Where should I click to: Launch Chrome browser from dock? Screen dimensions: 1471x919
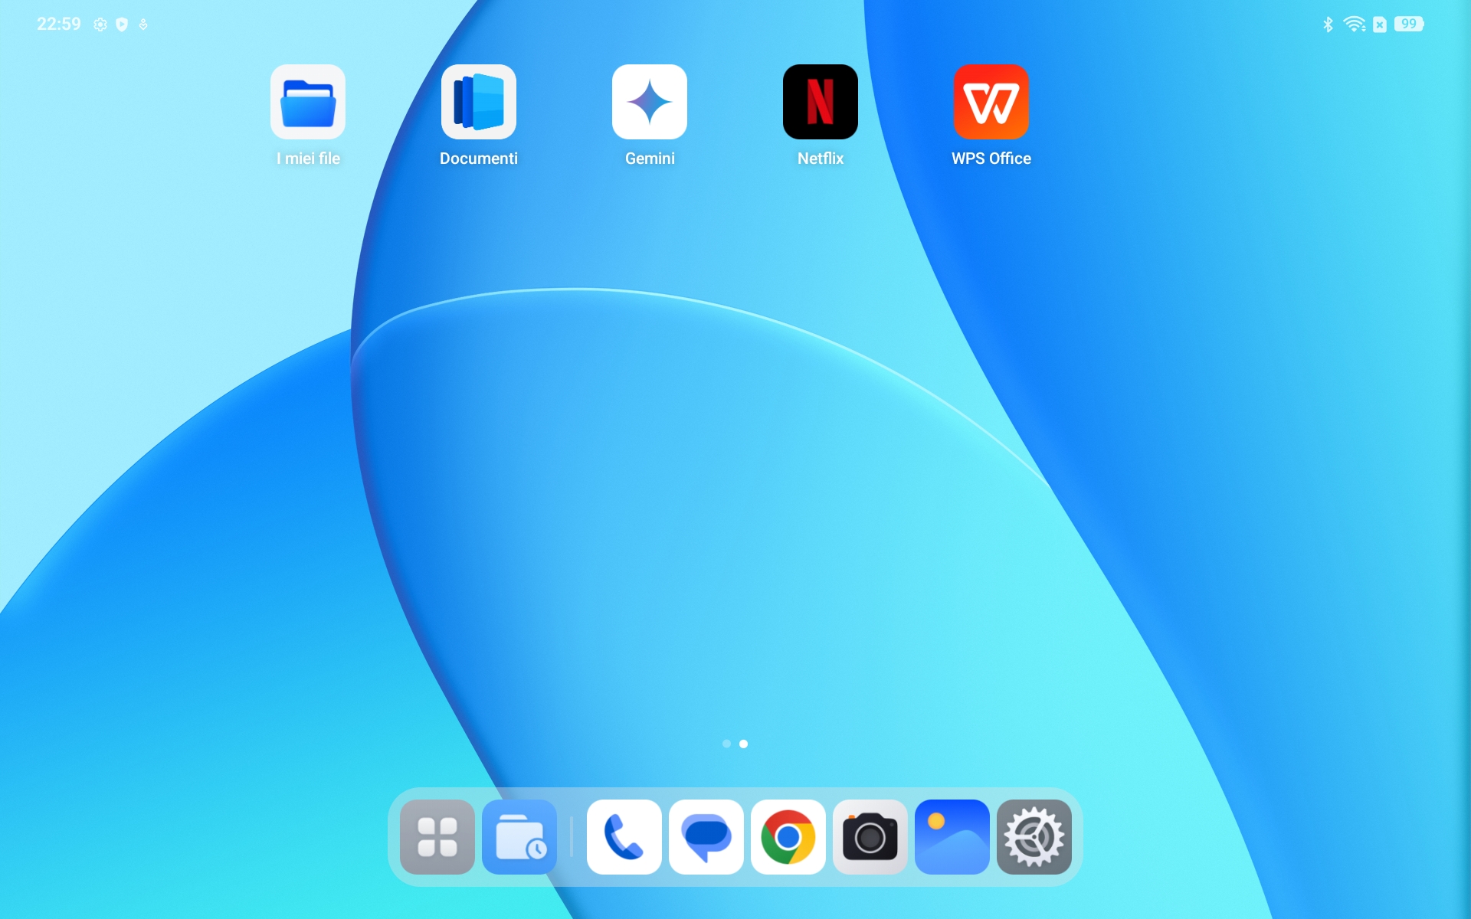(788, 837)
